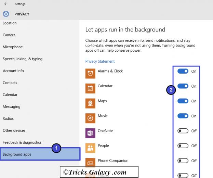Open Speech, inking, & typing settings
This screenshot has width=213, height=178.
[x=23, y=59]
